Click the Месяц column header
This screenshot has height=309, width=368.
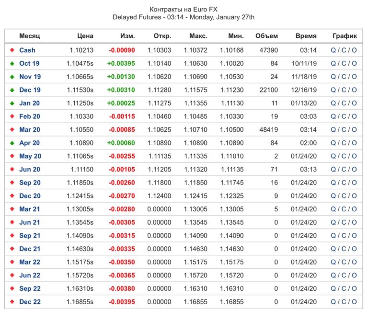(30, 36)
